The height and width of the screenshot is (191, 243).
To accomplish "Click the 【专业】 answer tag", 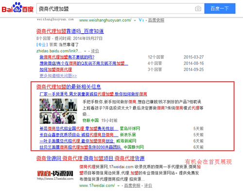I will click(42, 45).
